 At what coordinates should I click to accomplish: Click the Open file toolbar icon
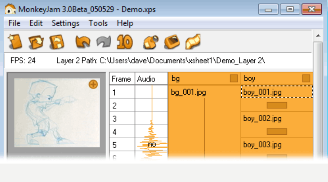(36, 42)
